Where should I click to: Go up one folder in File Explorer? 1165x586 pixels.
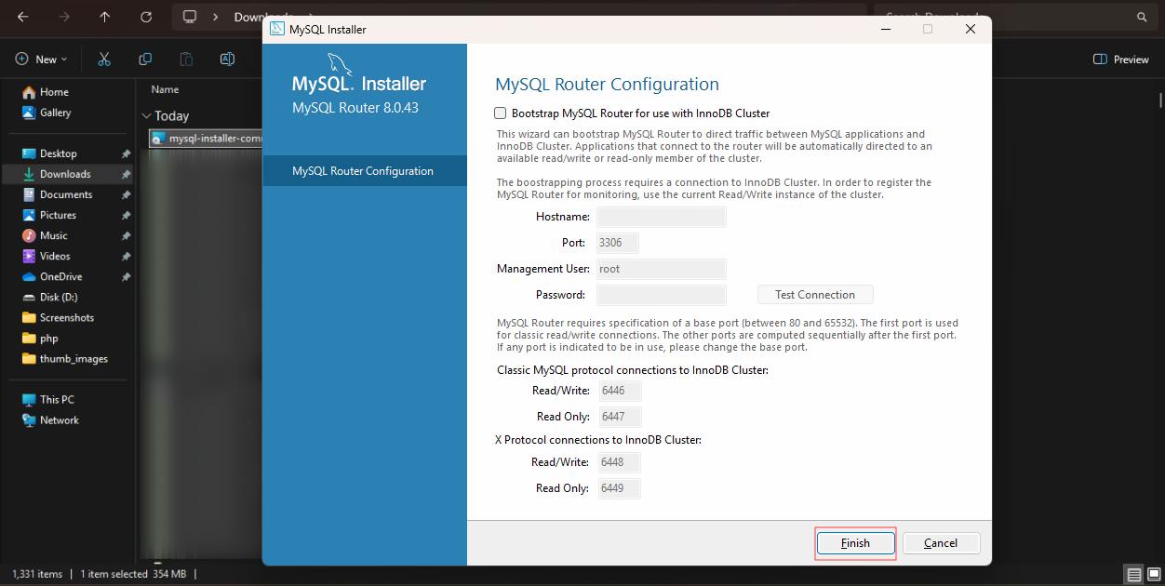pyautogui.click(x=104, y=17)
